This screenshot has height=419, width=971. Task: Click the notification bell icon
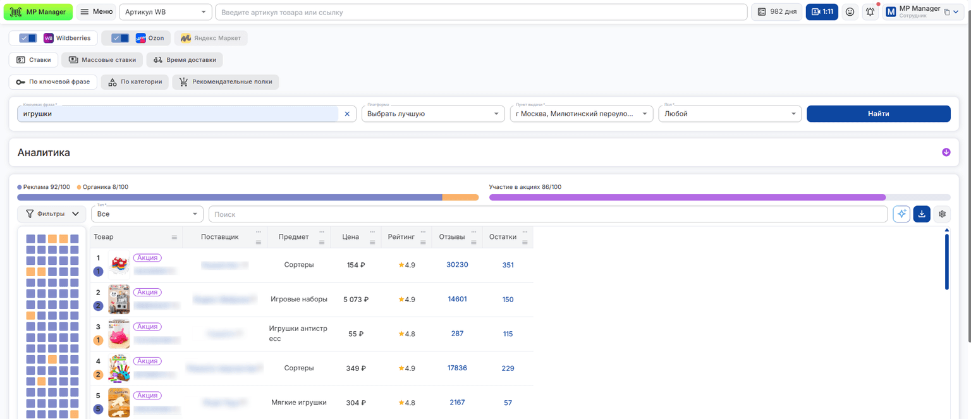coord(870,12)
